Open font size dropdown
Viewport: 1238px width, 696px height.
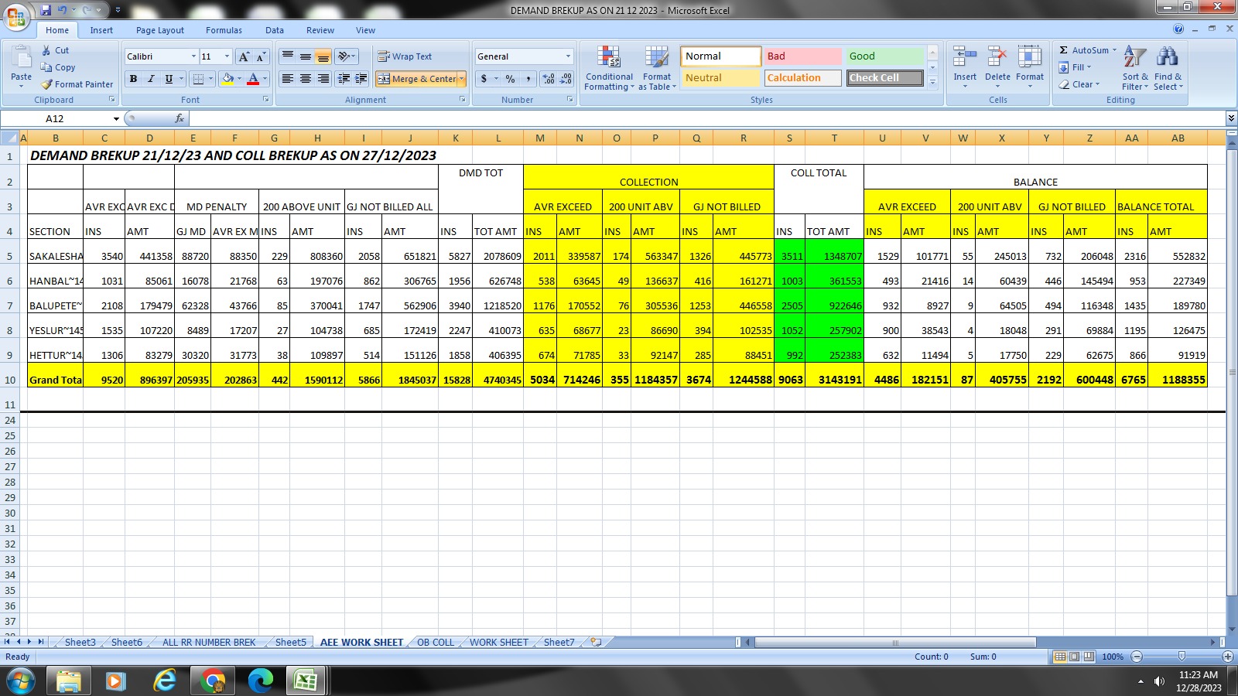tap(227, 56)
